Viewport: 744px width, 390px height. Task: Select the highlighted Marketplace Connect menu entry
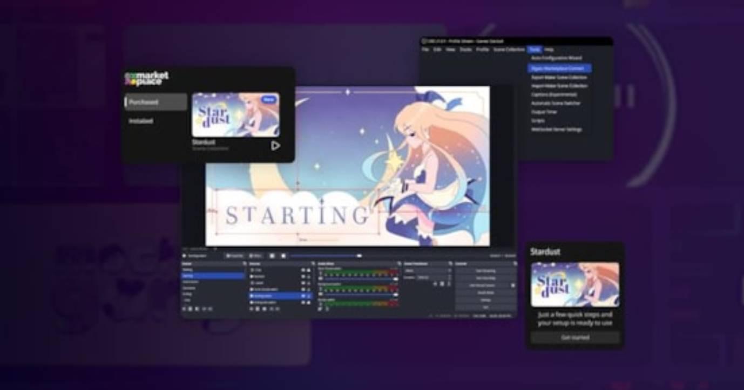[559, 69]
